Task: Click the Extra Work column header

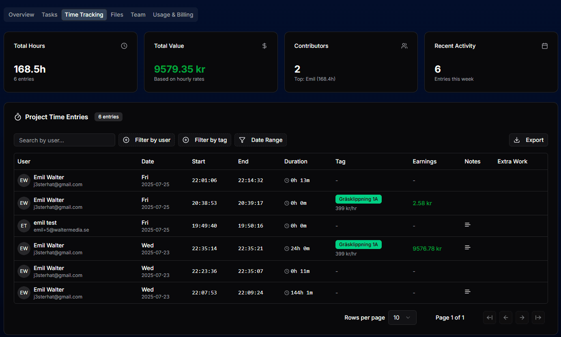Action: click(512, 161)
